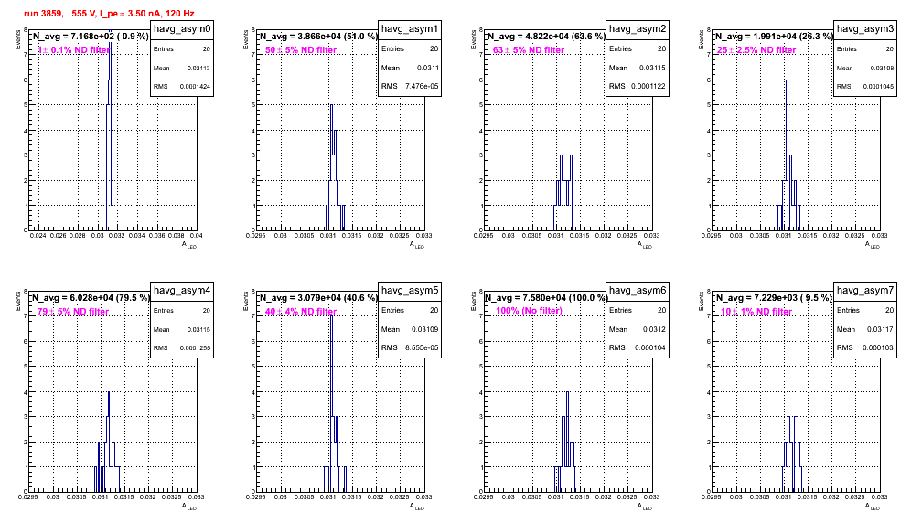
Task: Click RMS value 0.0001424 in havg_asym0
Action: tap(195, 87)
